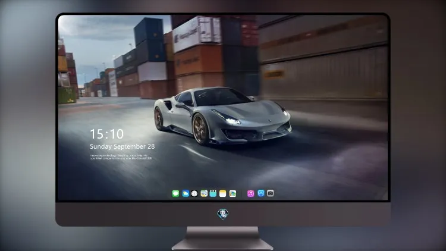Open the Maps app in dock

204,193
